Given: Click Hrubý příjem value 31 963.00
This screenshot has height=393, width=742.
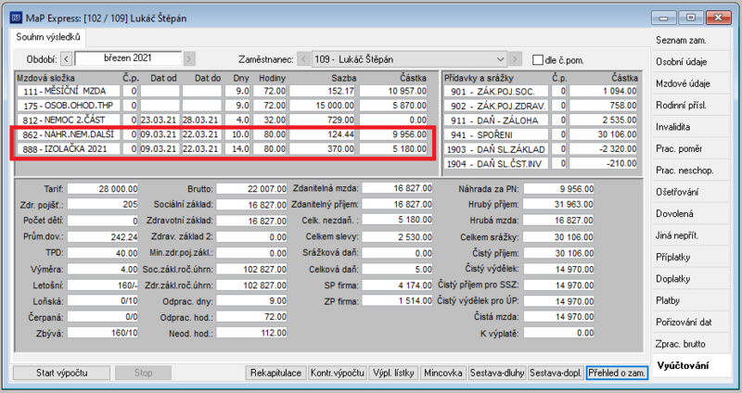Looking at the screenshot, I should [559, 204].
